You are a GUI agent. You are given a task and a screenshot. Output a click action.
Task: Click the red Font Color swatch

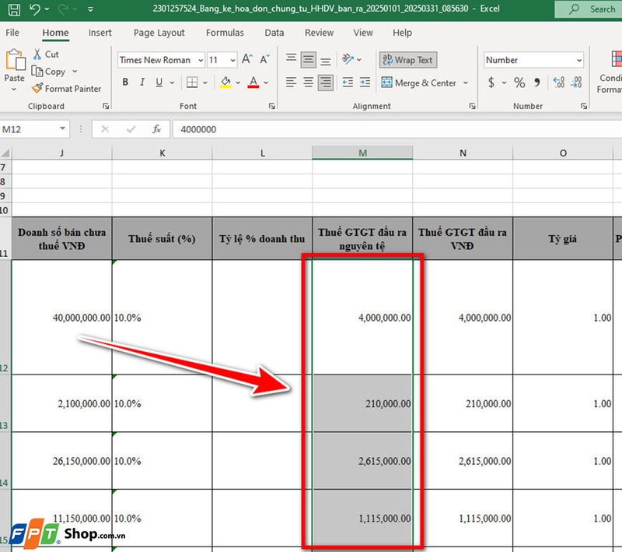253,87
